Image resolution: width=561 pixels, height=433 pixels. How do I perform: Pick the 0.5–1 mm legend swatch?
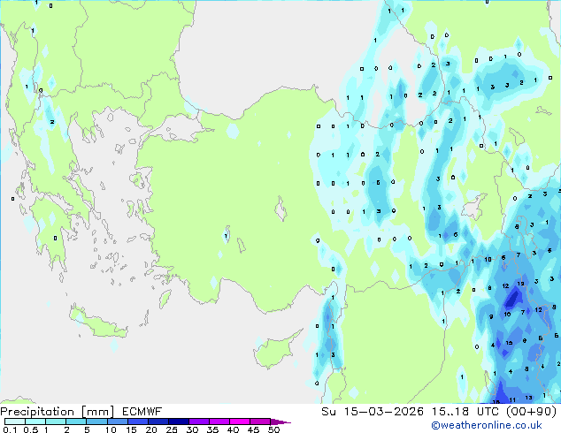(35, 422)
